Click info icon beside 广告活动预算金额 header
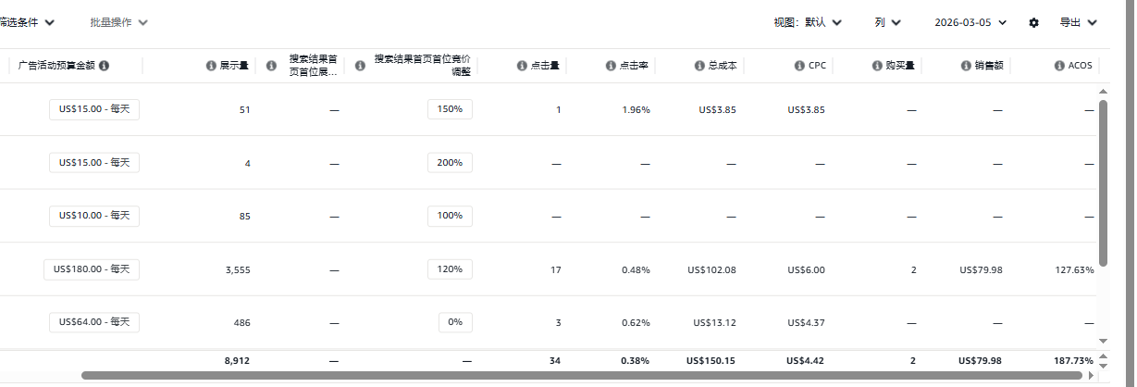This screenshot has width=1137, height=387. 105,66
